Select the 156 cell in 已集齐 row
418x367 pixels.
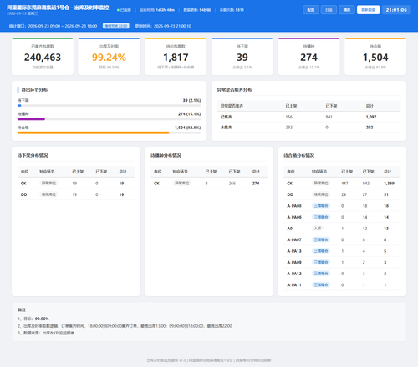pos(289,117)
